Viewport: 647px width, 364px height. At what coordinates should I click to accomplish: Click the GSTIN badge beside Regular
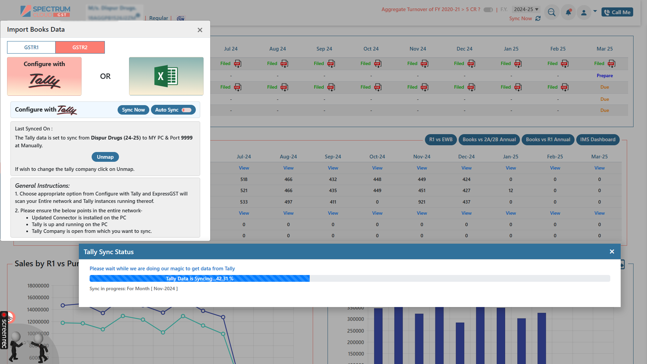click(181, 18)
